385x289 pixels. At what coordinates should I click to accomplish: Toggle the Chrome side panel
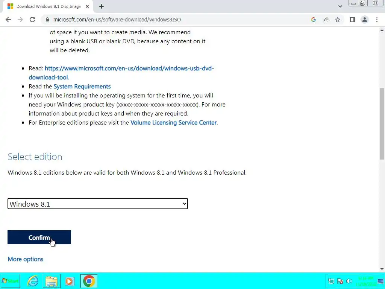point(353,20)
